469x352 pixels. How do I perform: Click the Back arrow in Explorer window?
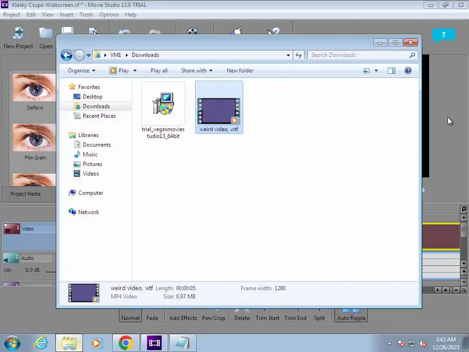(x=66, y=55)
